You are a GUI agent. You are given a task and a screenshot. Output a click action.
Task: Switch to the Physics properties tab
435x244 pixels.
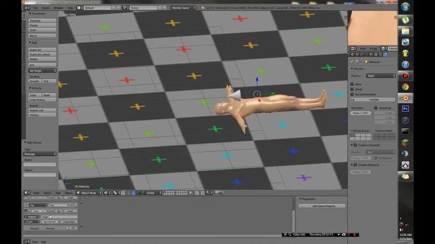point(385,55)
